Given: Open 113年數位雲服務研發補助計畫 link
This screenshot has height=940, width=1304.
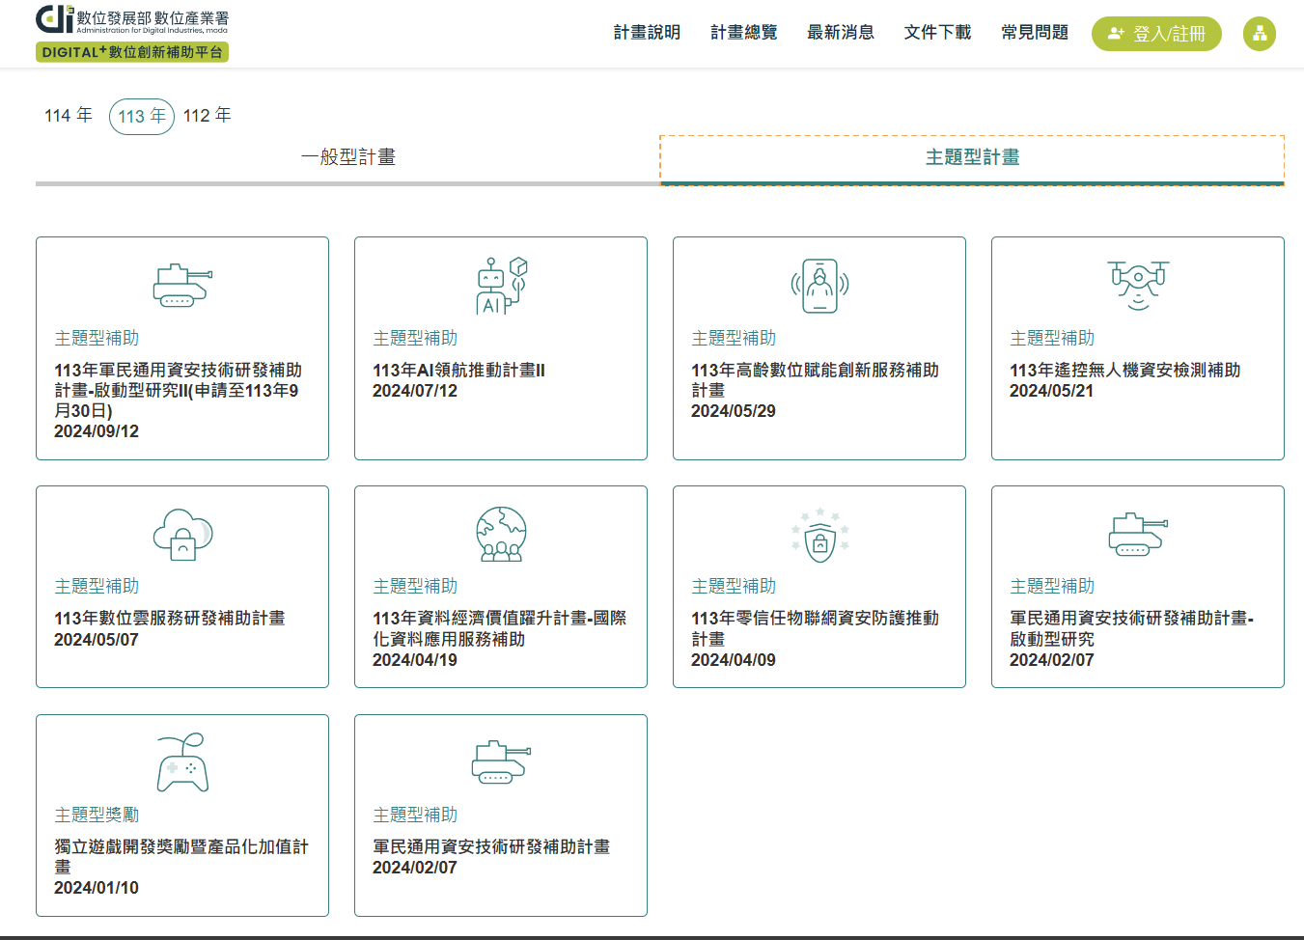Looking at the screenshot, I should pyautogui.click(x=170, y=619).
